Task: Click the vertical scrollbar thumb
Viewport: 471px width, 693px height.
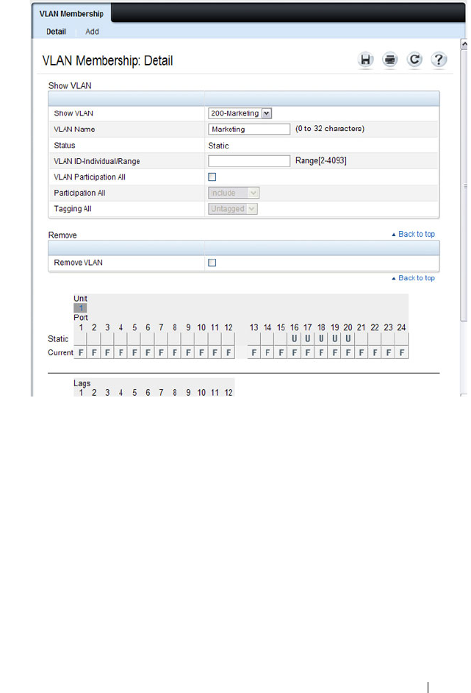Action: tap(464, 185)
